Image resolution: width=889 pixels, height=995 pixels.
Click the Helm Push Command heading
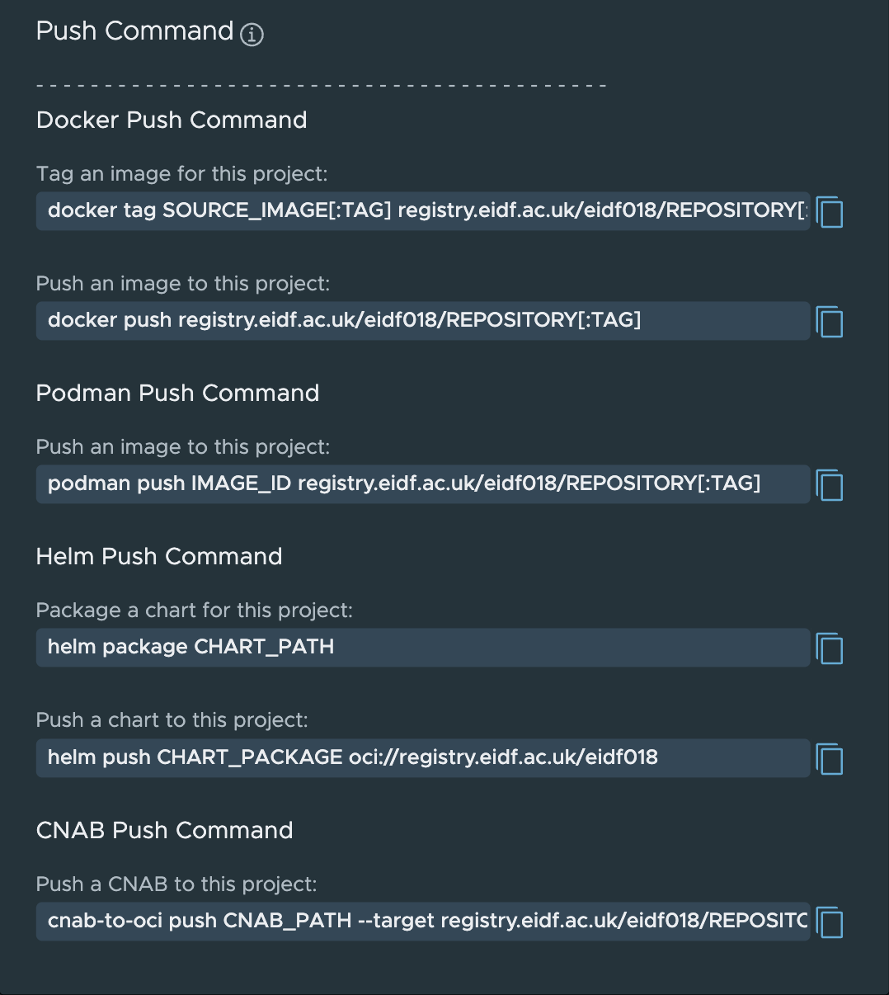tap(158, 557)
